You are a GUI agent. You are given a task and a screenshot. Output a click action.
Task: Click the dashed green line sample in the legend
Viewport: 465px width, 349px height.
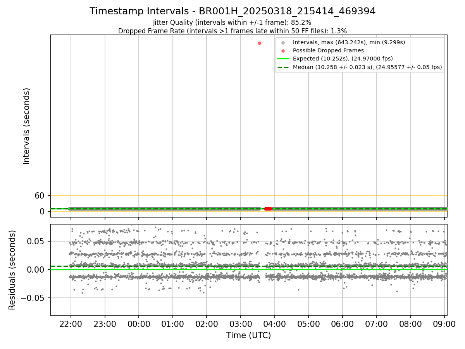tap(283, 67)
